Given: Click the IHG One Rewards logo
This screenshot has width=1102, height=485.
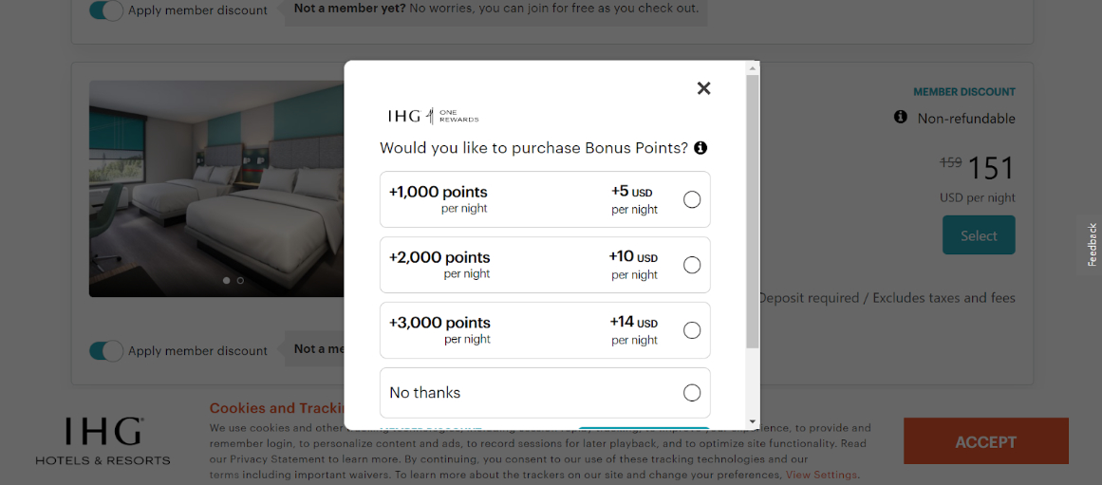Looking at the screenshot, I should [x=433, y=116].
